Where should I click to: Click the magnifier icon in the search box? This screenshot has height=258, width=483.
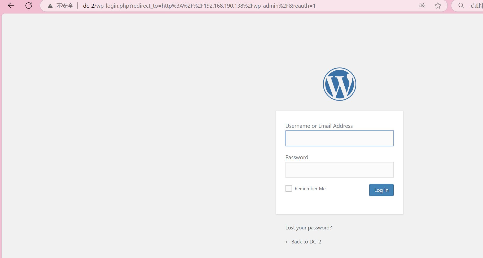[461, 6]
